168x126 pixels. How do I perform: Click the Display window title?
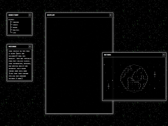tap(51, 15)
